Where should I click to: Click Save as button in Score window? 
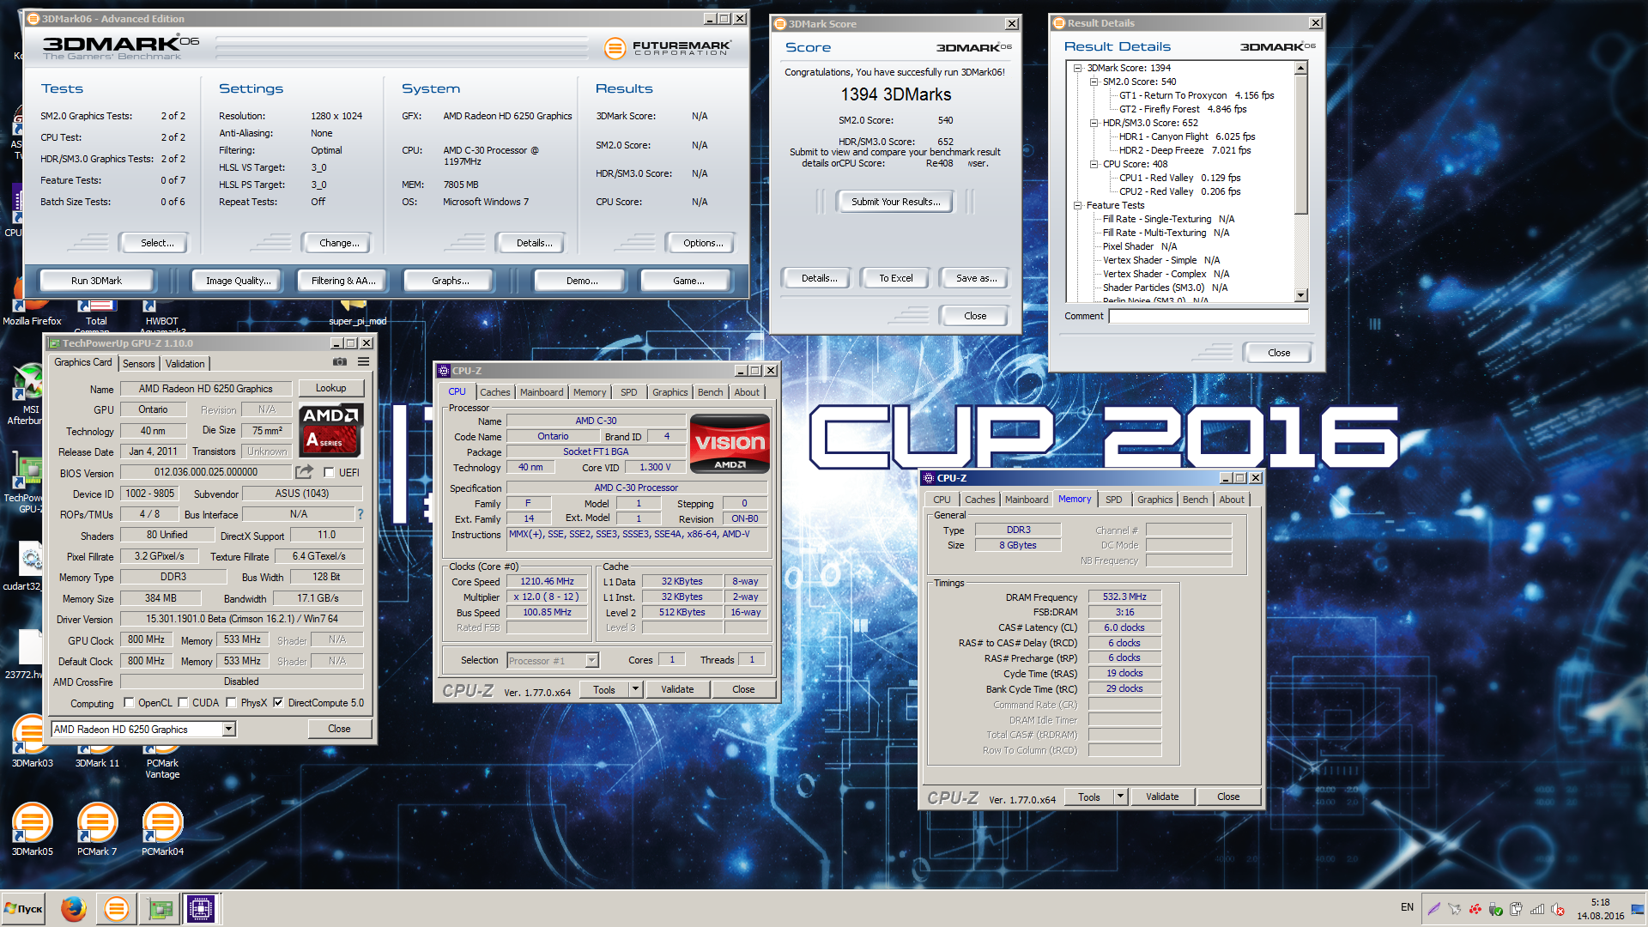(977, 278)
